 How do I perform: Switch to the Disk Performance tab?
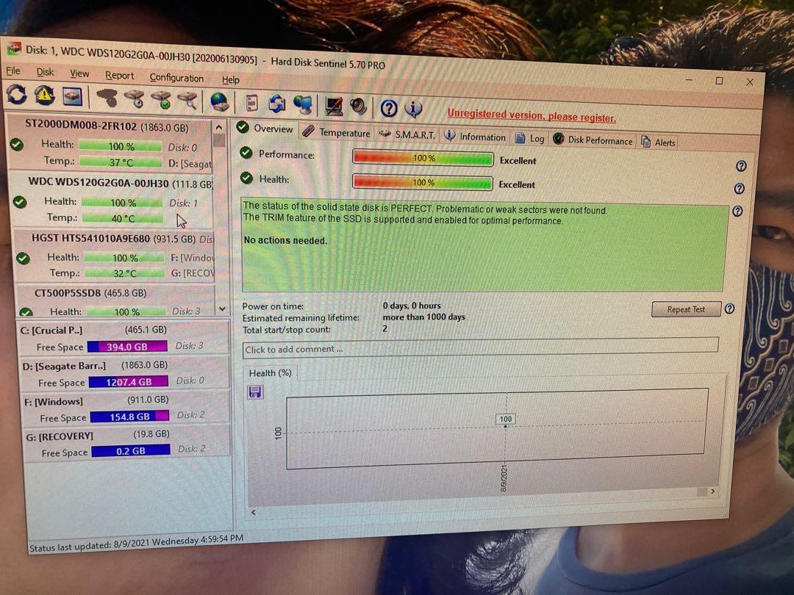pyautogui.click(x=593, y=140)
